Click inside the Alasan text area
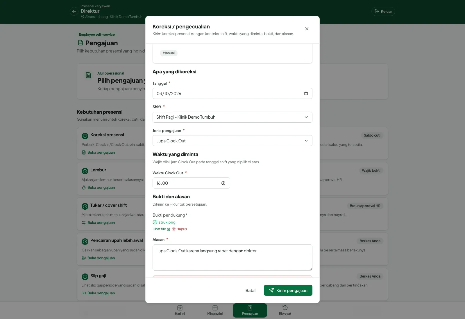The width and height of the screenshot is (465, 319). (x=233, y=258)
